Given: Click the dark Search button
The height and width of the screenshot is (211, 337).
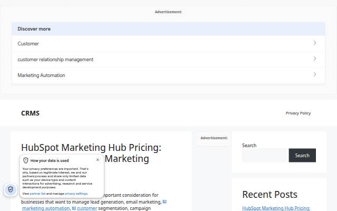Looking at the screenshot, I should click(302, 155).
